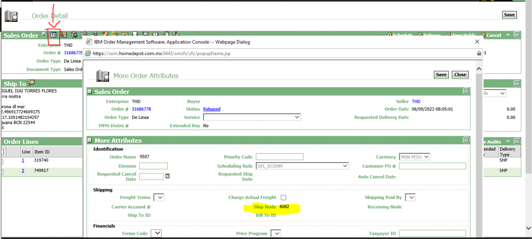
Task: Click the Released status link
Action: pyautogui.click(x=212, y=109)
